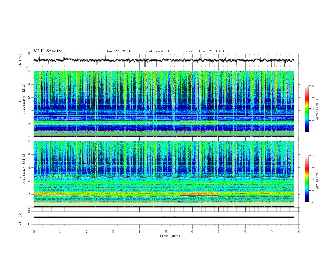Click the time axis tick label "1"
The width and height of the screenshot is (336, 260).
click(x=60, y=232)
